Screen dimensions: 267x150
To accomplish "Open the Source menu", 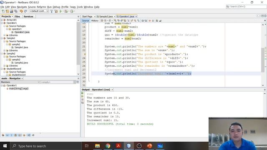I will (32, 7).
